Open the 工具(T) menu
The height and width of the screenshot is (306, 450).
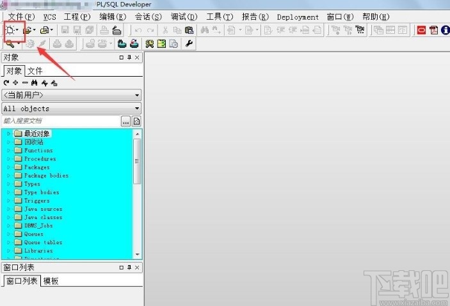[x=220, y=17]
